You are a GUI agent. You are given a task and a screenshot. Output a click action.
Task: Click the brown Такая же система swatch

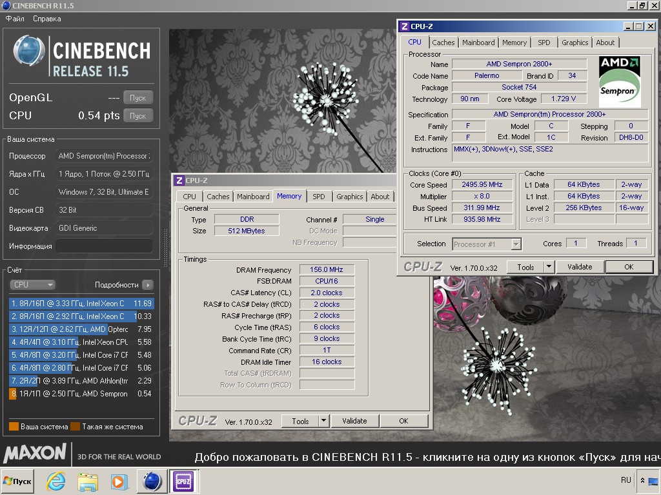(75, 427)
